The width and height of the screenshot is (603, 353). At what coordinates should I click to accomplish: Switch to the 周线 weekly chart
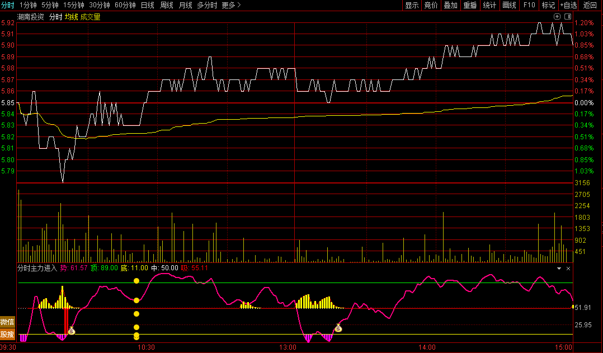click(x=167, y=5)
